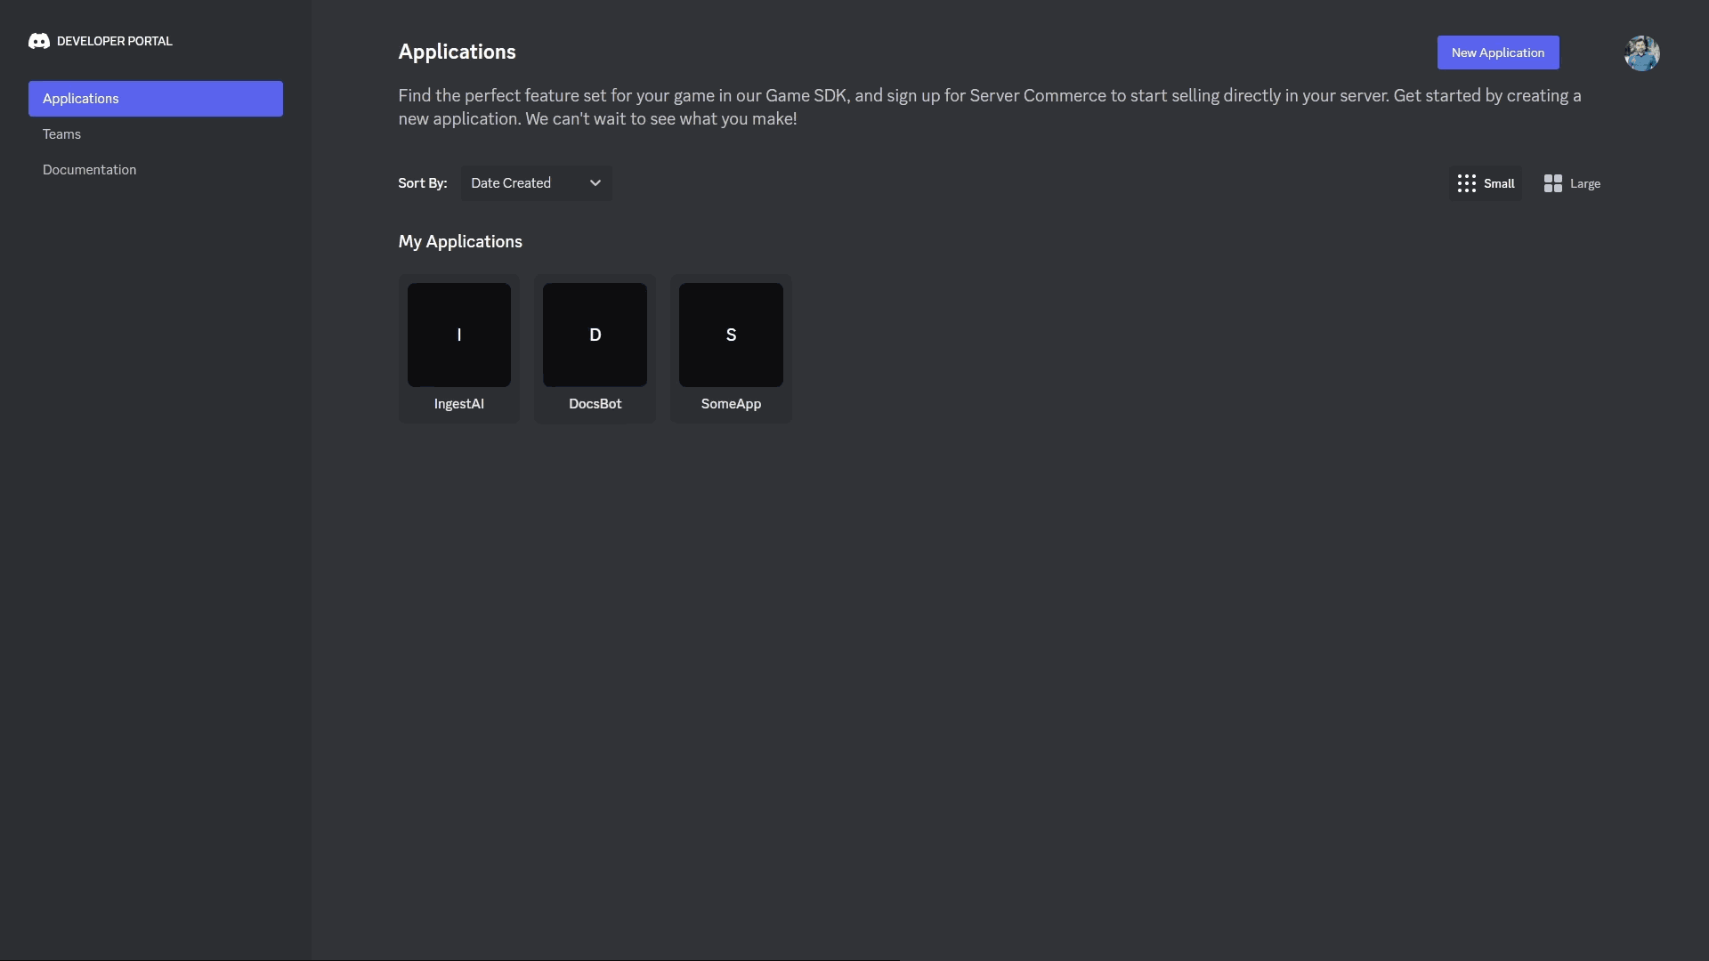
Task: Expand sort order selection chevron
Action: [596, 182]
